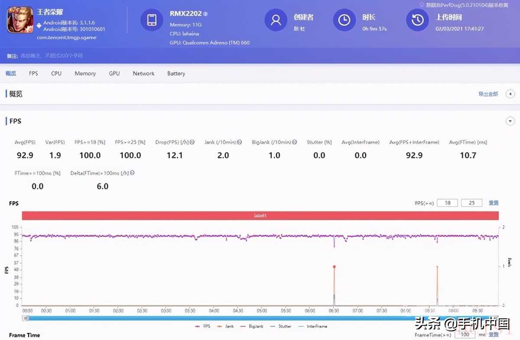Click the game app icon thumbnail

(x=19, y=20)
